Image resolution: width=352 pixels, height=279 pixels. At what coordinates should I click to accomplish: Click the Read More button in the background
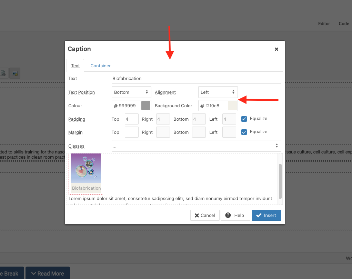[48, 273]
